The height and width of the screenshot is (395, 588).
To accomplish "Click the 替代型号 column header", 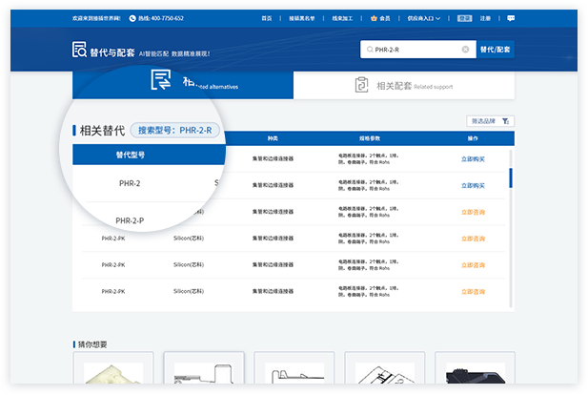I will tap(131, 155).
